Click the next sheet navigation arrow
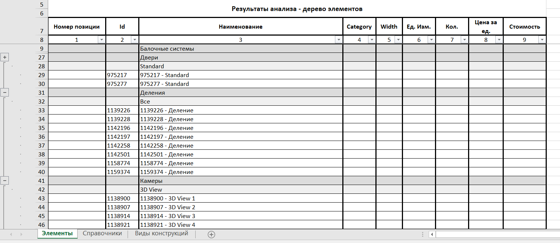The image size is (560, 243). click(x=21, y=234)
